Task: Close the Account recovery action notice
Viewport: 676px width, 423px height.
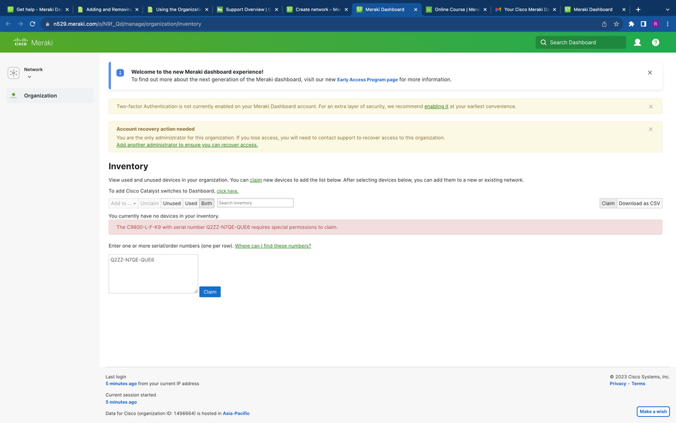Action: pos(650,129)
